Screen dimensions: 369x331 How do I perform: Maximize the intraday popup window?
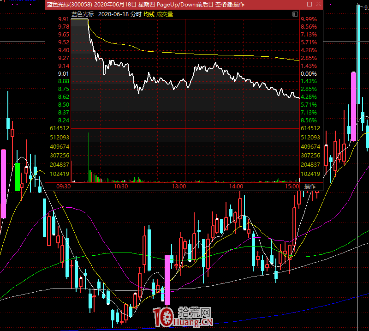tap(309, 4)
